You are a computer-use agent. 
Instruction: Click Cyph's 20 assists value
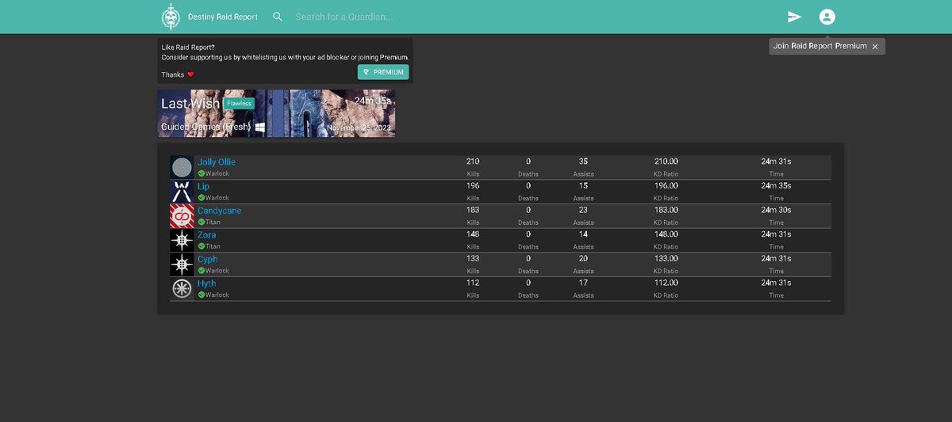(x=583, y=259)
